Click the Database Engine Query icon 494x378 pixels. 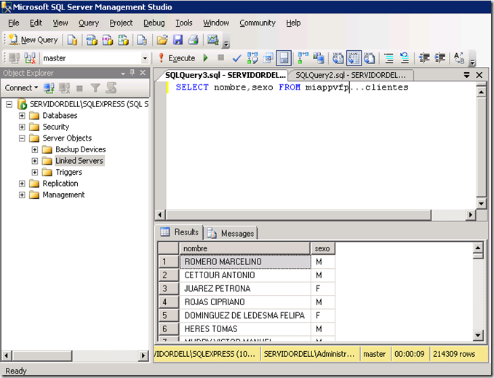73,40
